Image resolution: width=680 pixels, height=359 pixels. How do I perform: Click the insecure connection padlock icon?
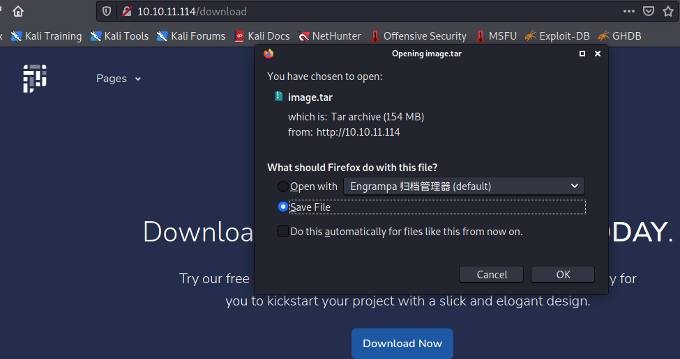(126, 11)
